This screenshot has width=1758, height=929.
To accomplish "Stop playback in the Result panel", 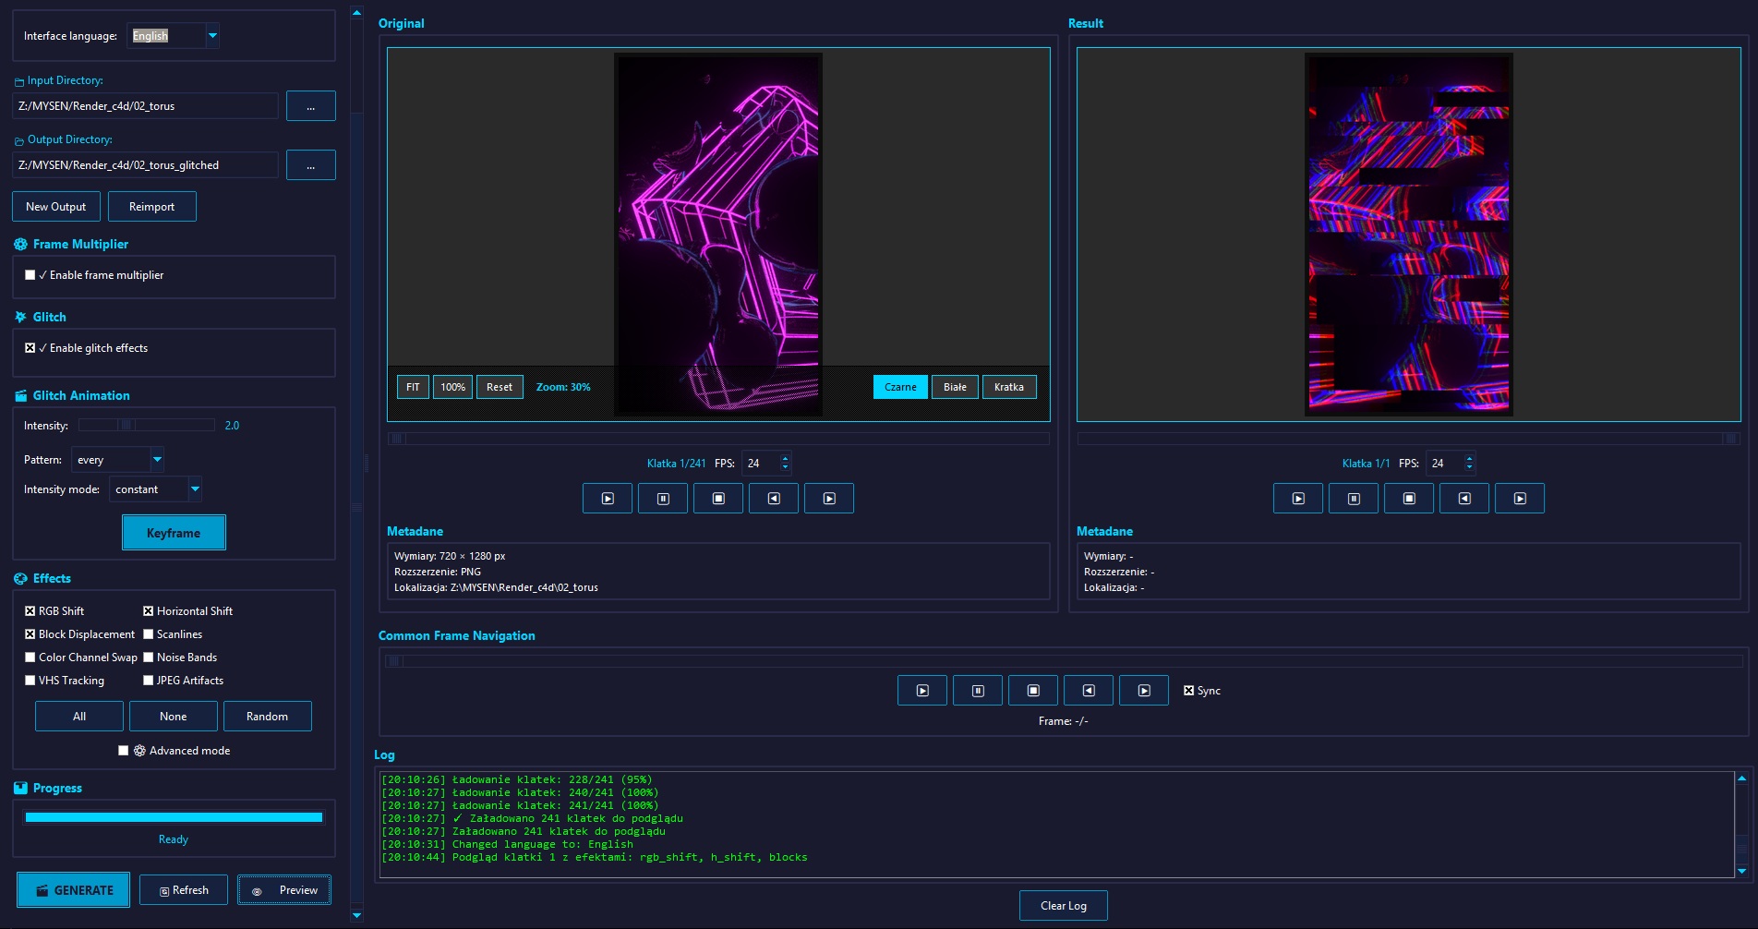I will (1409, 498).
